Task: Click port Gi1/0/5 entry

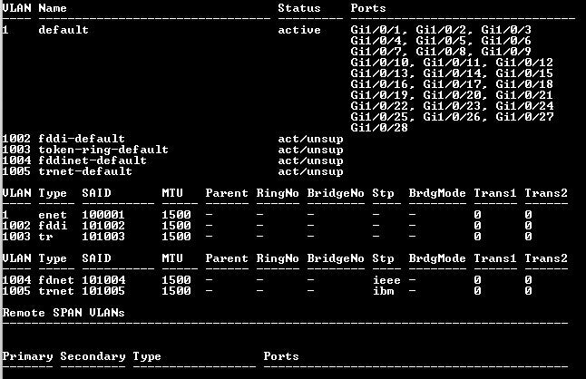Action: click(442, 41)
